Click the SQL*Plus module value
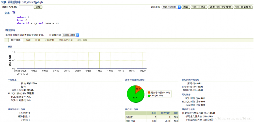Image resolution: width=254 pixels, height=122 pixels. point(32,83)
